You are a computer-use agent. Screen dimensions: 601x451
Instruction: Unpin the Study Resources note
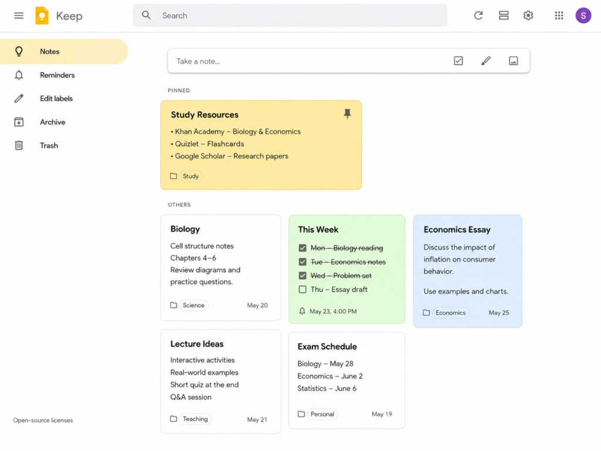coord(347,114)
